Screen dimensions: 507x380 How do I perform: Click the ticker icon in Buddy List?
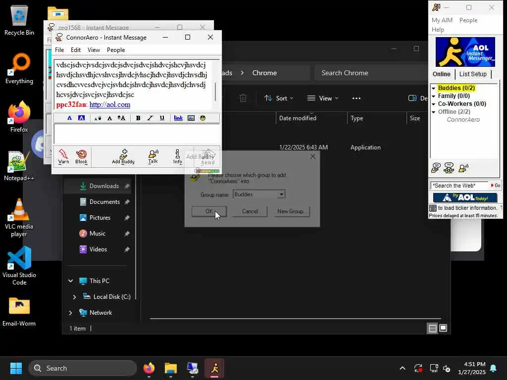(433, 208)
